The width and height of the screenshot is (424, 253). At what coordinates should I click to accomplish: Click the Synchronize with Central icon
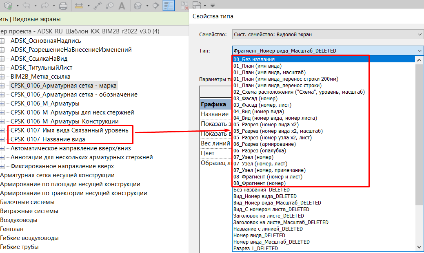point(8,6)
